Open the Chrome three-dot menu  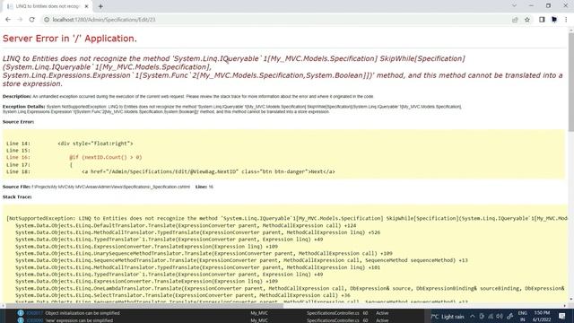[x=566, y=20]
